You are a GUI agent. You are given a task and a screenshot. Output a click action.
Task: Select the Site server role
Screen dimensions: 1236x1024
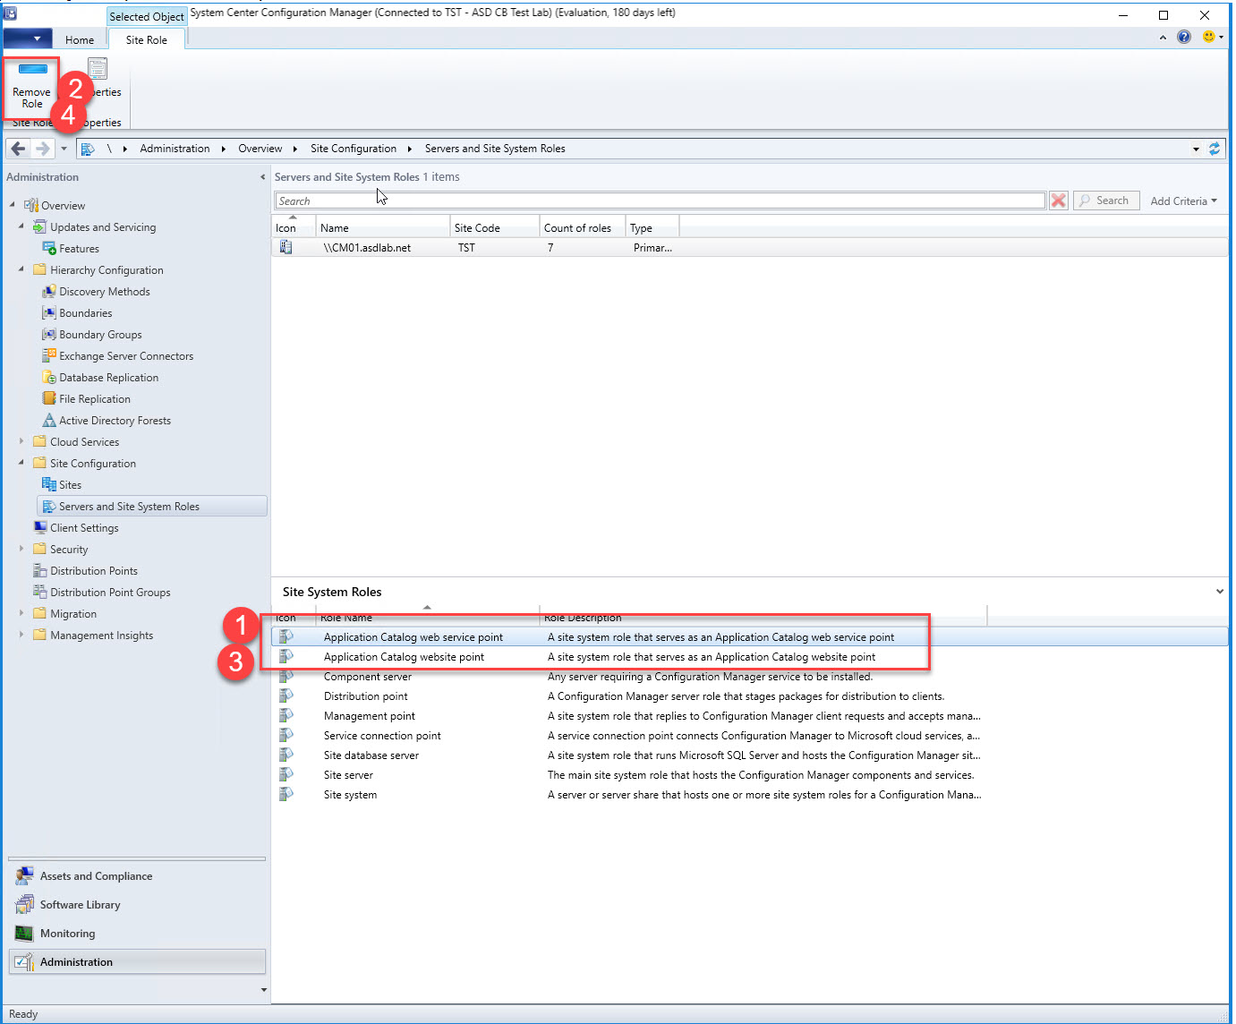(748, 775)
